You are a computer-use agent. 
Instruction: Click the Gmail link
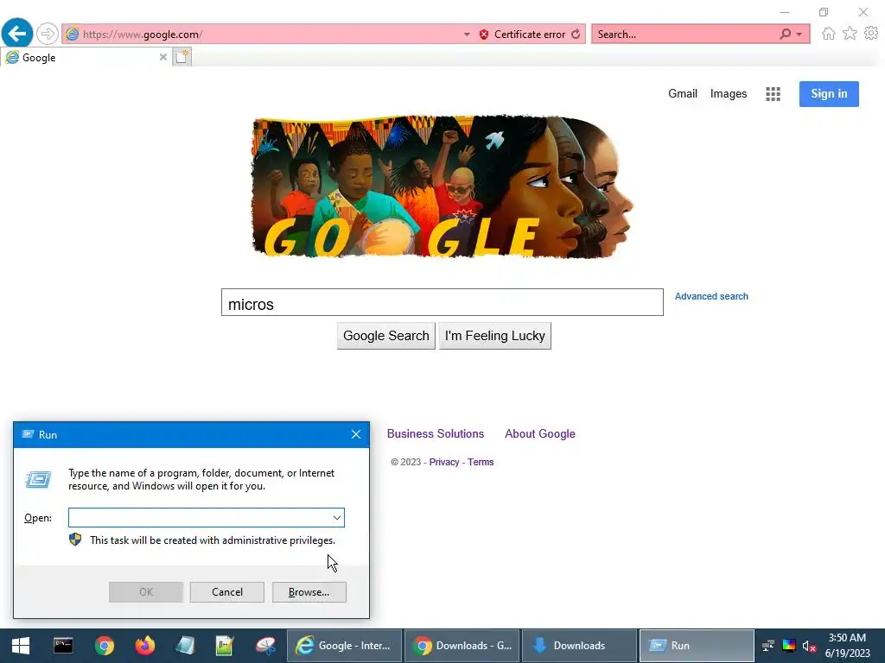click(683, 93)
